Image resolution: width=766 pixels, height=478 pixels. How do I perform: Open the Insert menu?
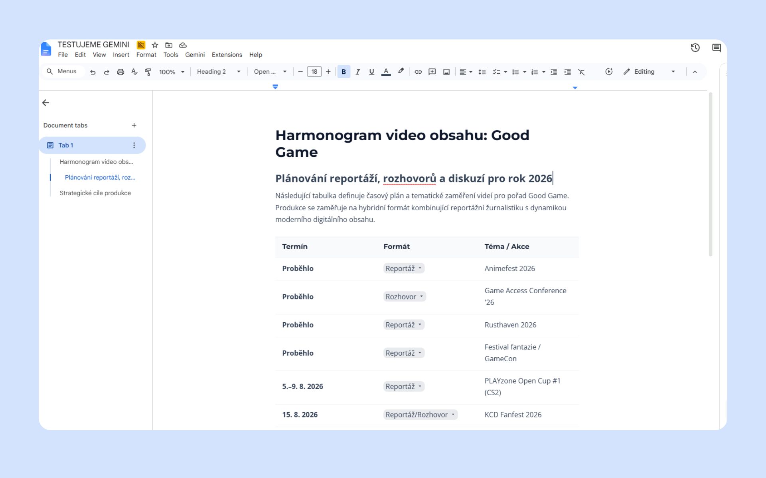[121, 55]
